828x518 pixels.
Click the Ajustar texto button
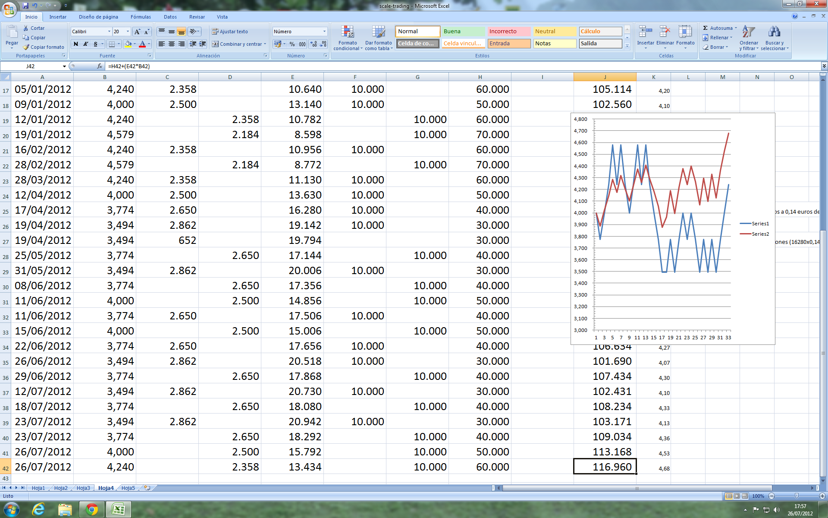(x=229, y=32)
